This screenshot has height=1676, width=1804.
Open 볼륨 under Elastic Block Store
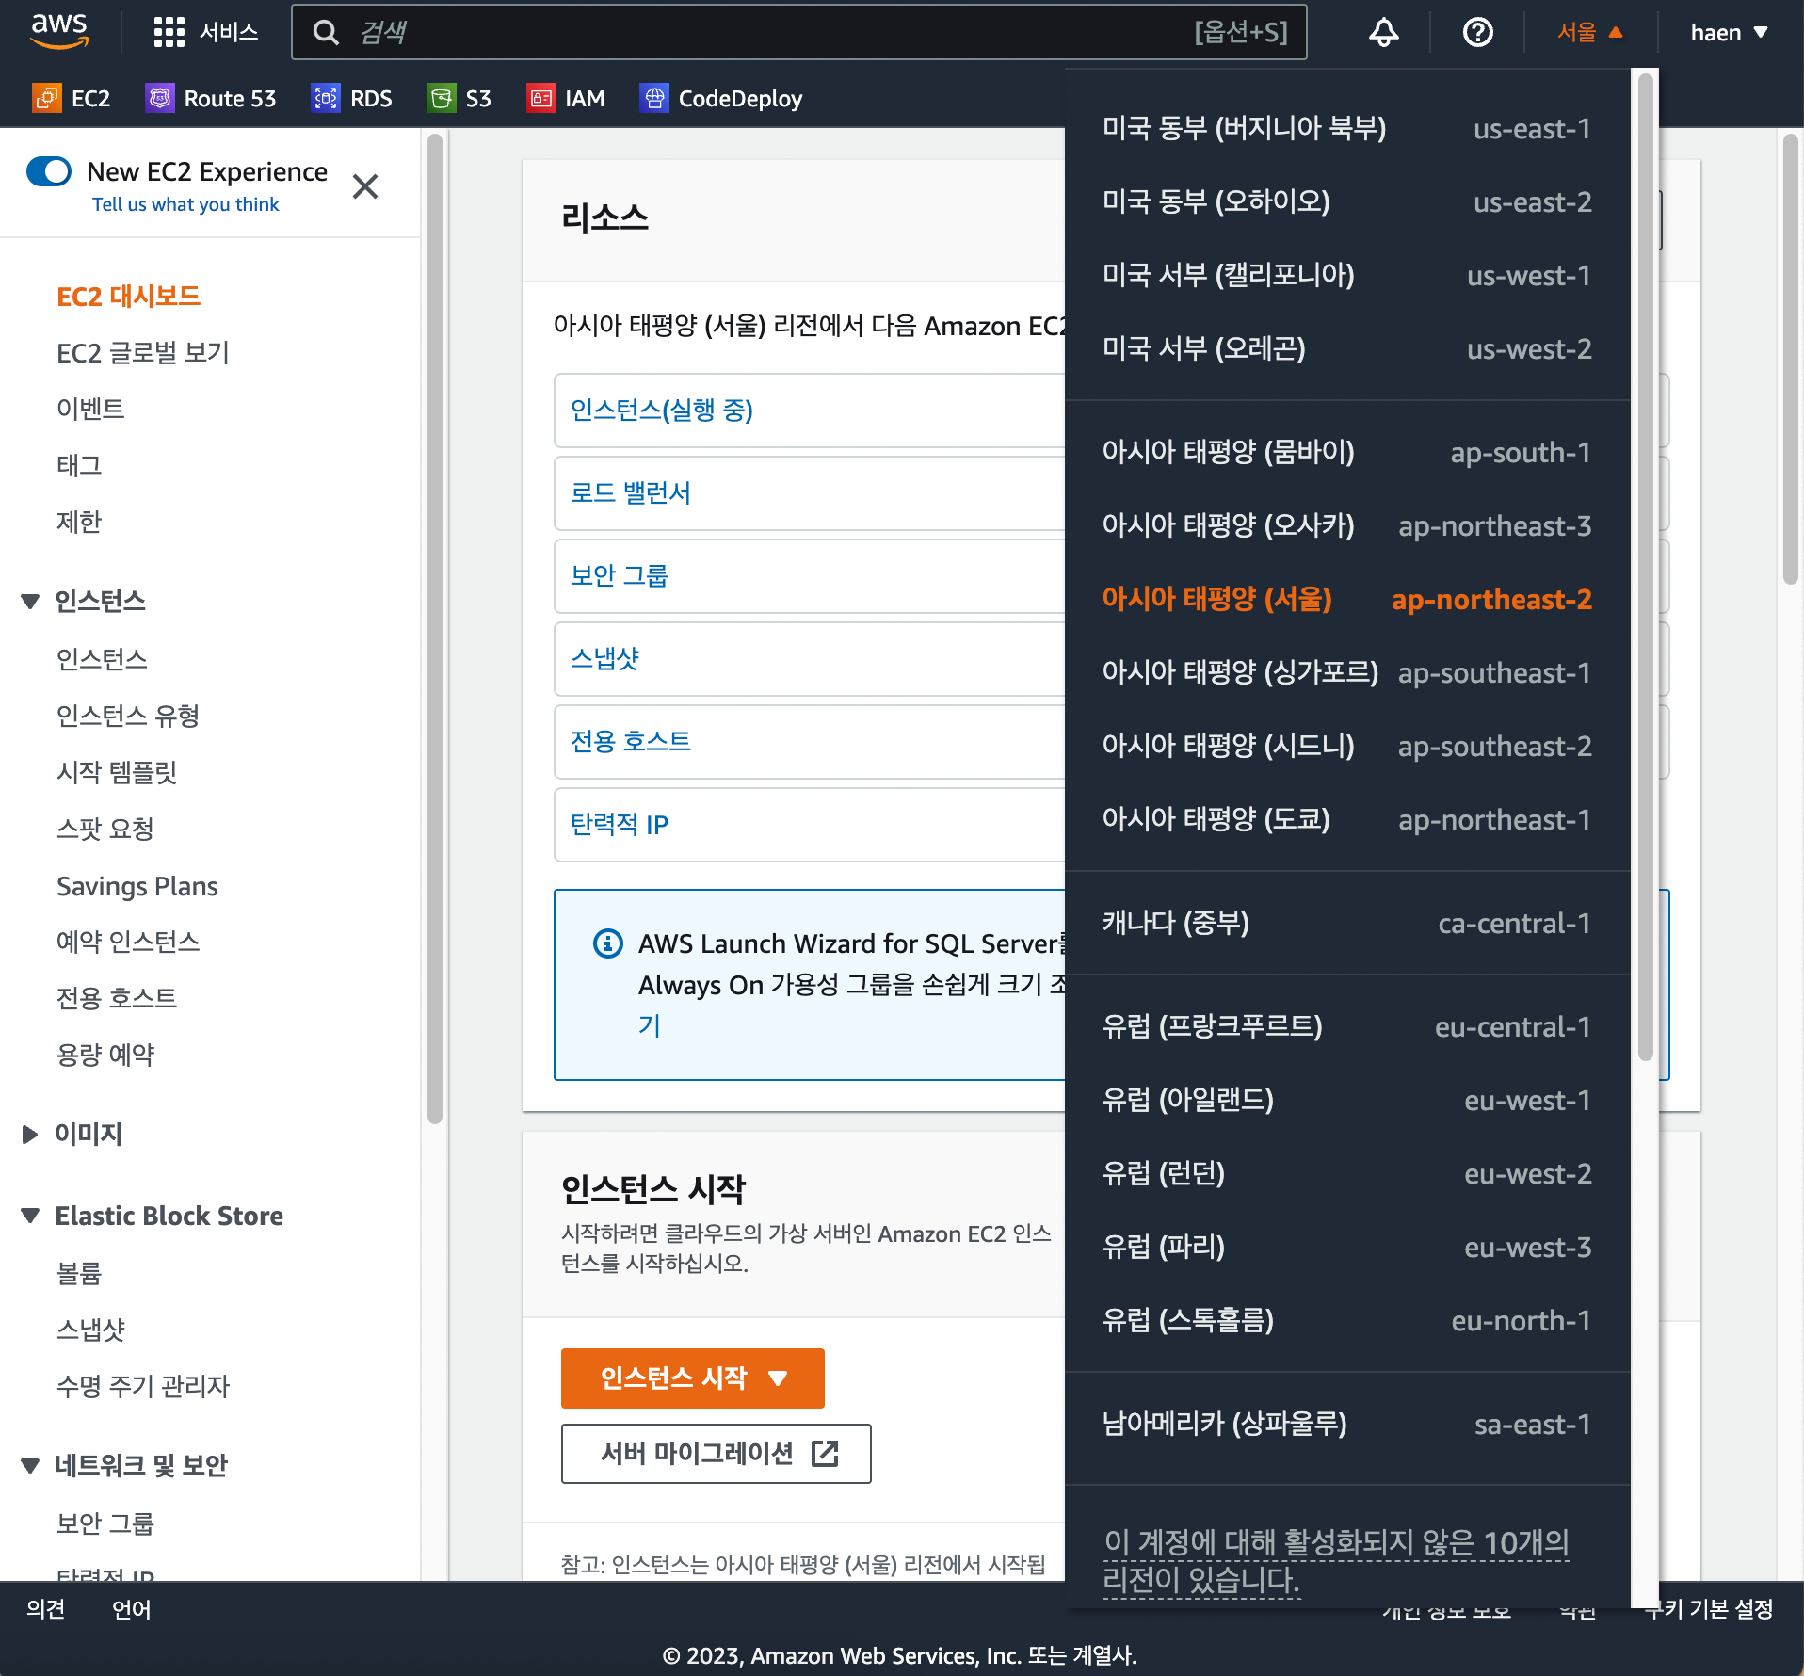[78, 1273]
